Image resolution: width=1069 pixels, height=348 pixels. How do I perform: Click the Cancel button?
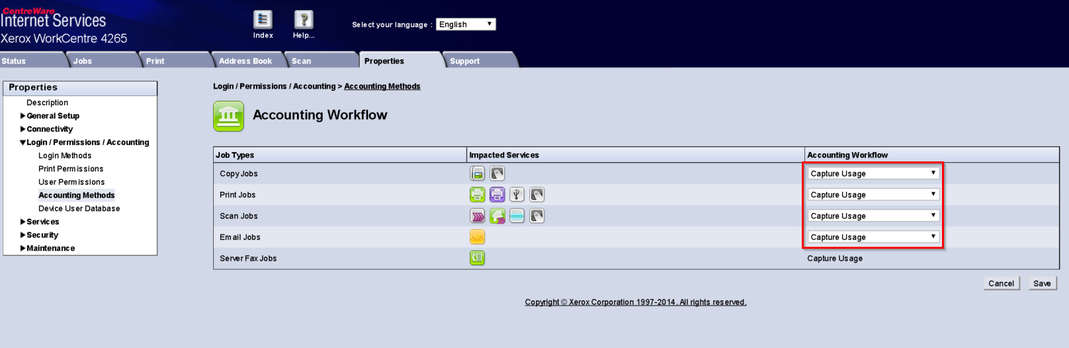[x=1001, y=283]
